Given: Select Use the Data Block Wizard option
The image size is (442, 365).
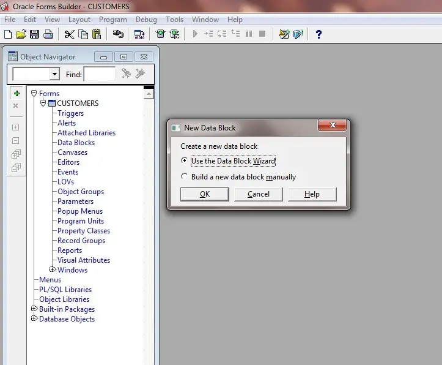Looking at the screenshot, I should point(228,161).
